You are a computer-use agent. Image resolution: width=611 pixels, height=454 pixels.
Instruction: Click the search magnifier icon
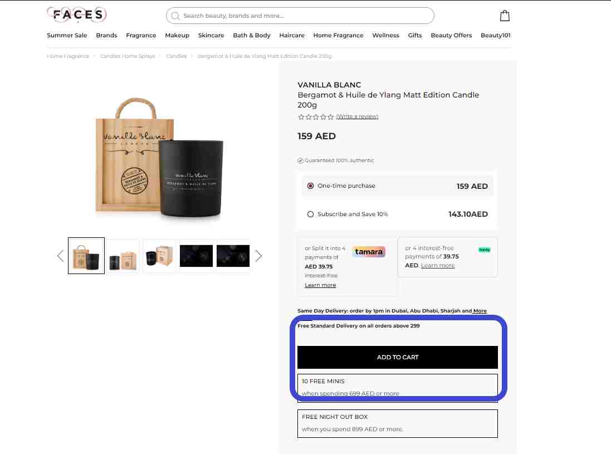coord(175,16)
